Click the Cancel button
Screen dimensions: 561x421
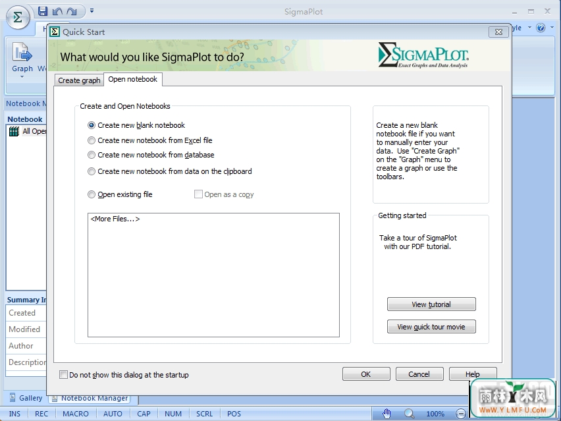(419, 374)
